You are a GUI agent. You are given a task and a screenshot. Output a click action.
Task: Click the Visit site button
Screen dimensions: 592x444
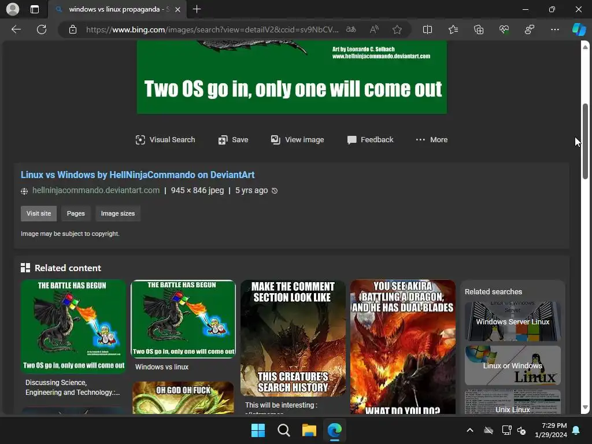39,213
